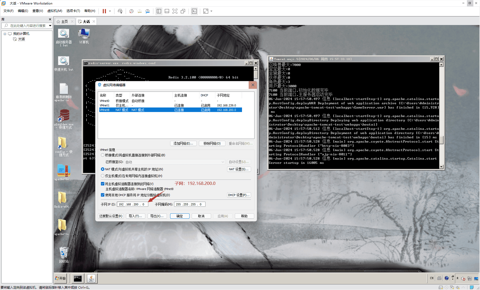Image resolution: width=480 pixels, height=290 pixels.
Task: Click the send Ctrl+Alt+Del toolbar icon
Action: tap(120, 11)
